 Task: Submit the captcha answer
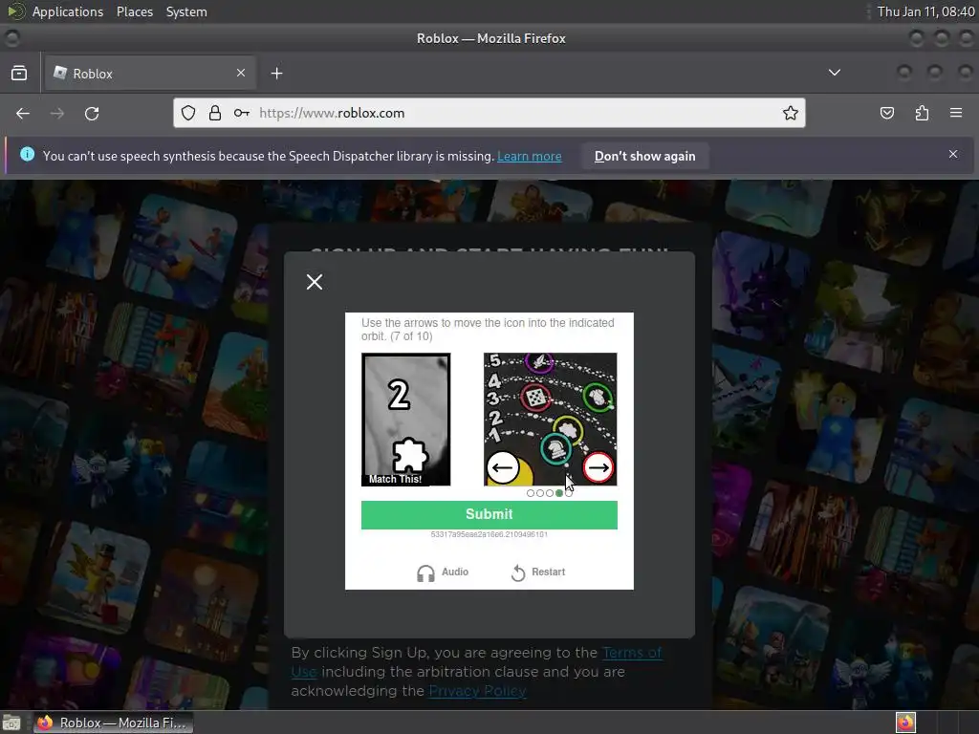489,514
